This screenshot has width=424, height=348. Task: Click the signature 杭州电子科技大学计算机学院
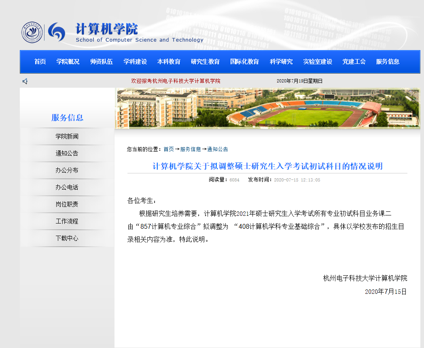(x=365, y=278)
